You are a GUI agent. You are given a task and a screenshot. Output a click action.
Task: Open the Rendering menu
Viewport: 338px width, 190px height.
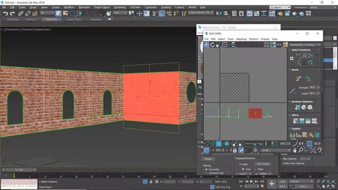point(120,7)
